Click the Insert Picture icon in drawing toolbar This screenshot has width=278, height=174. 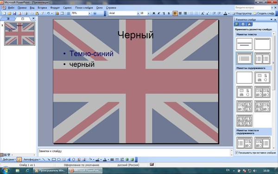click(x=84, y=160)
